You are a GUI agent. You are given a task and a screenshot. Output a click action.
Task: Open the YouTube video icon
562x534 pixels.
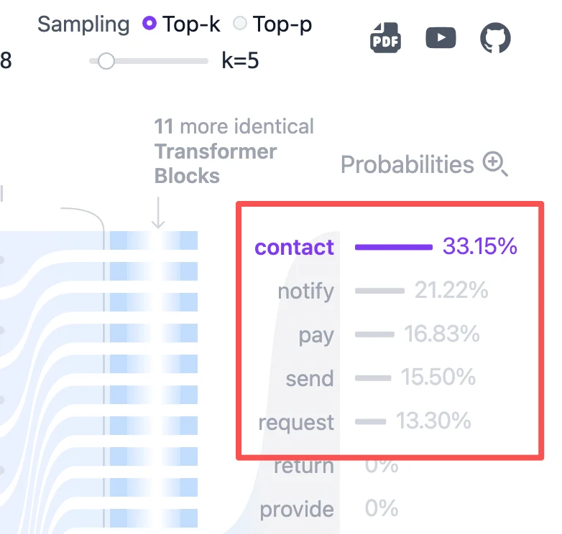pyautogui.click(x=441, y=37)
